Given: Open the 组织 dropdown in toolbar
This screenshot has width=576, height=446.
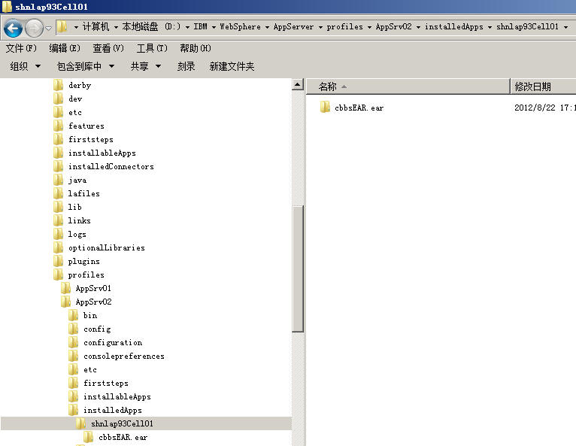Looking at the screenshot, I should [25, 66].
